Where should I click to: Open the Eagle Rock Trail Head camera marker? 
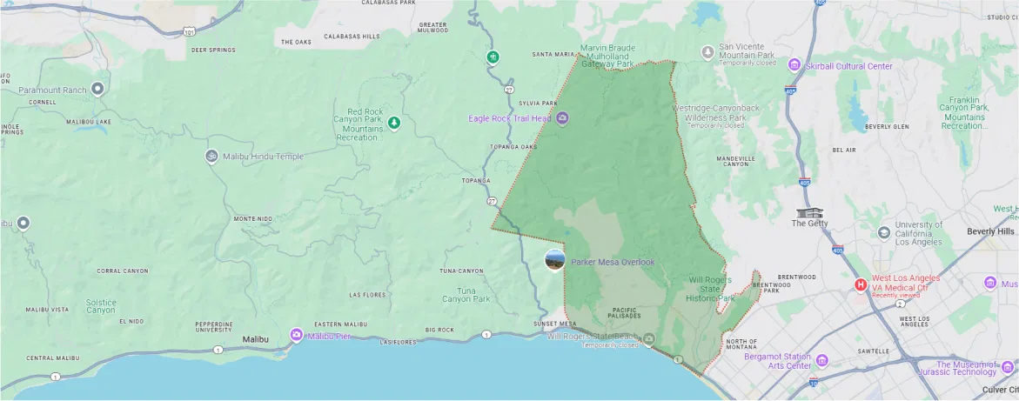pyautogui.click(x=562, y=118)
